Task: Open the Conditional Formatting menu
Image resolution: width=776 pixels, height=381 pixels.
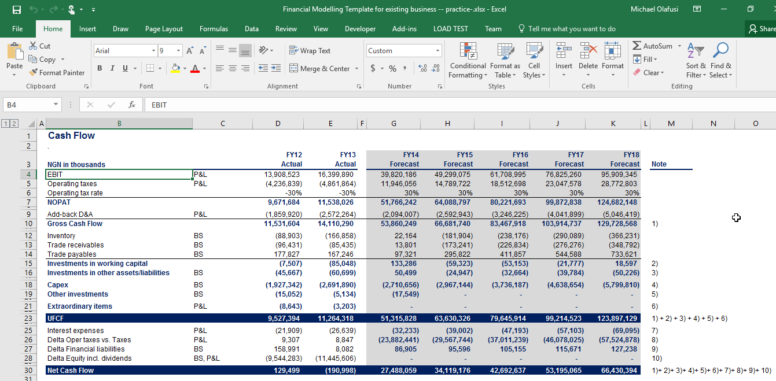Action: 468,61
